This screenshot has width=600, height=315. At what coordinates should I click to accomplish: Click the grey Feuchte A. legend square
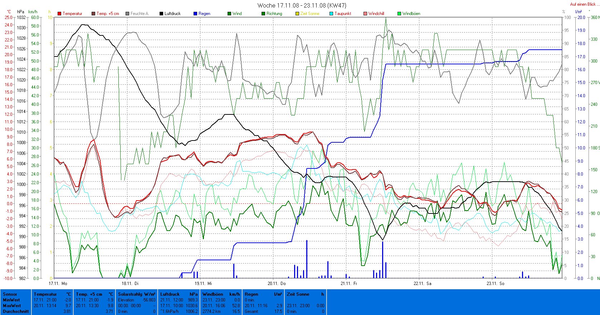tap(127, 14)
